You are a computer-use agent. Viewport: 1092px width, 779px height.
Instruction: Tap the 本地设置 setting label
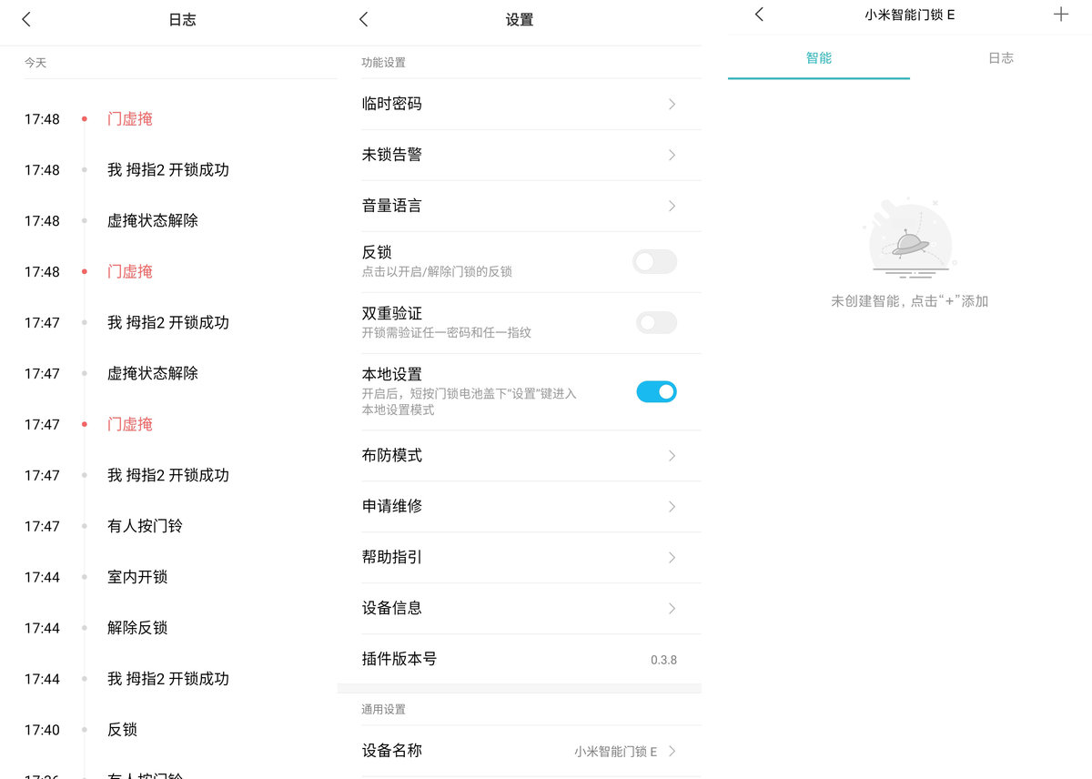pyautogui.click(x=392, y=374)
